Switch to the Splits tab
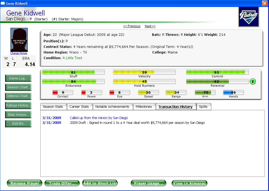Screen dimensions: 269x191 (x=203, y=106)
